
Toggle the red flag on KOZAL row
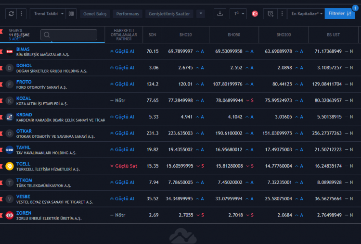[x=1, y=101]
